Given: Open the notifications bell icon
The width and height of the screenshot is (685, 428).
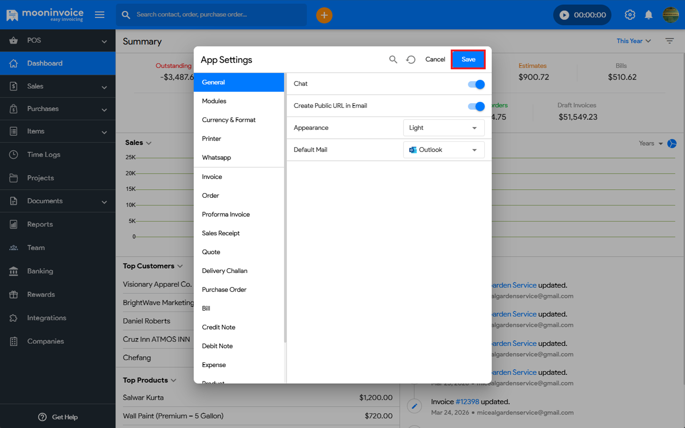Looking at the screenshot, I should click(648, 15).
